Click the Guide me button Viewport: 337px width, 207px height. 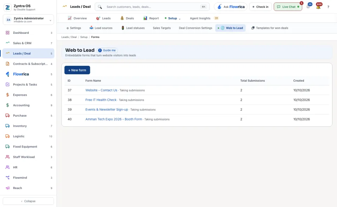click(x=107, y=50)
